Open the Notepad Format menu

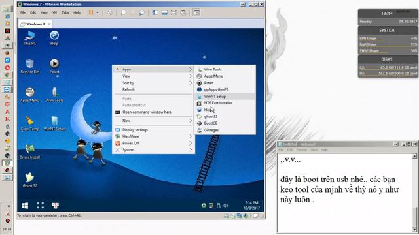coord(301,150)
